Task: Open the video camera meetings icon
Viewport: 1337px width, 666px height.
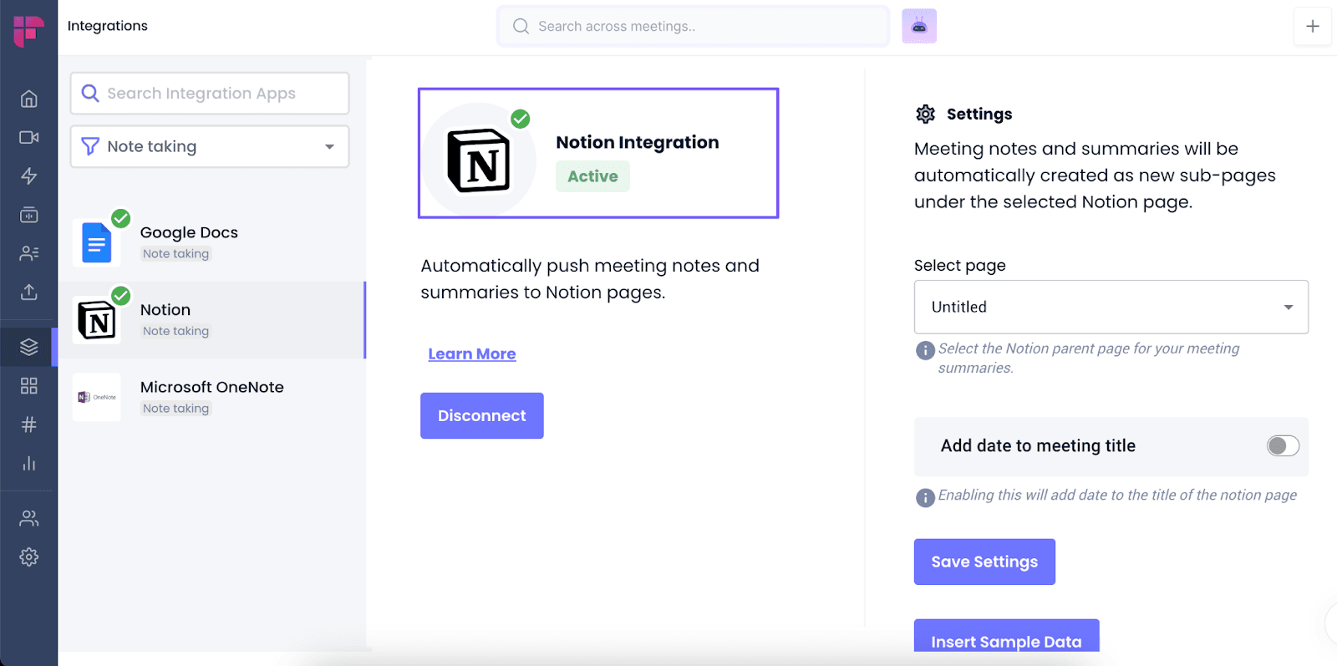Action: (x=29, y=137)
